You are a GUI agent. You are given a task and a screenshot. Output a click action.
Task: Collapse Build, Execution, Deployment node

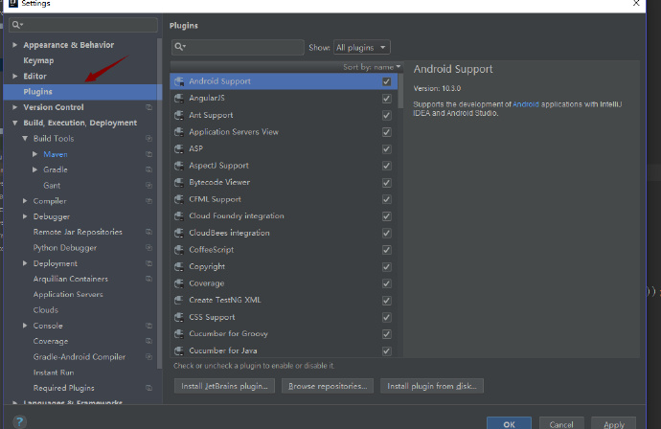[14, 123]
